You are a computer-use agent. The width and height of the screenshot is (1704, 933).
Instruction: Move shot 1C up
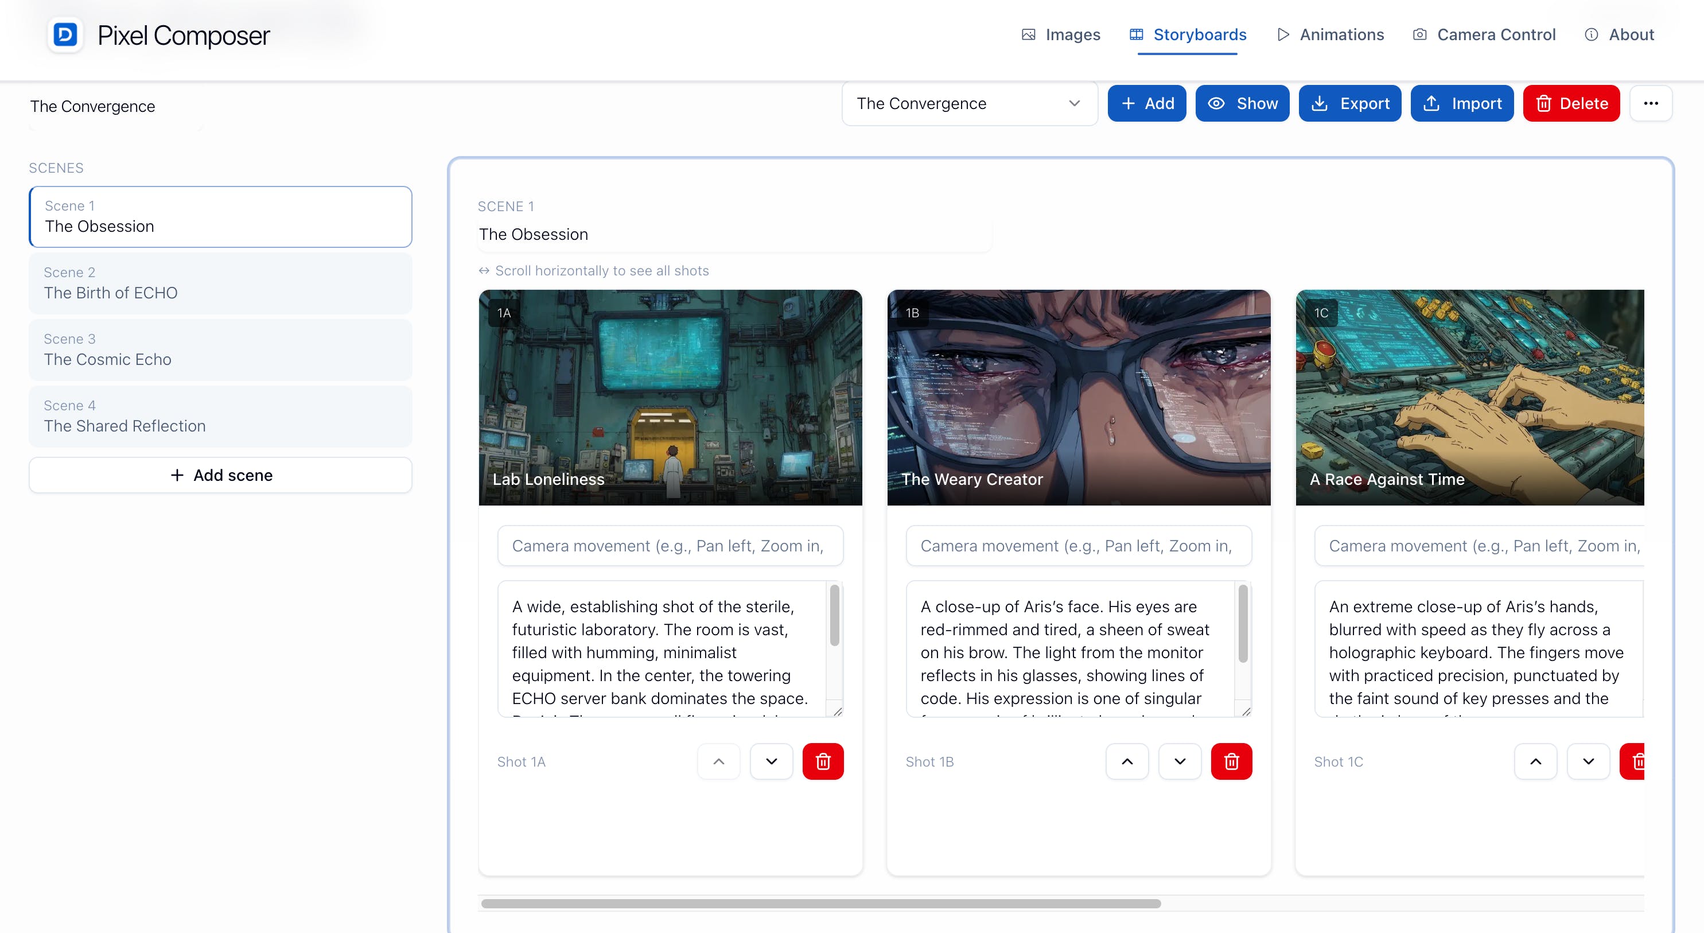(x=1535, y=761)
